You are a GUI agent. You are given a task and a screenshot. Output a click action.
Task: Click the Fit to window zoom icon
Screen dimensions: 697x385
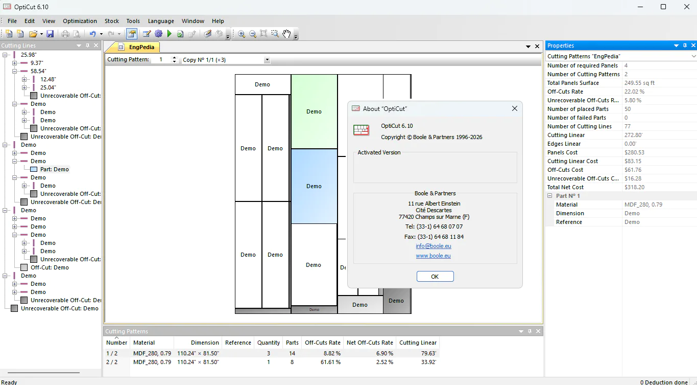(264, 34)
